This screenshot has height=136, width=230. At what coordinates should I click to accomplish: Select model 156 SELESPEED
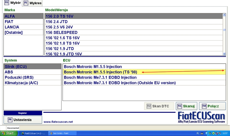134,32
